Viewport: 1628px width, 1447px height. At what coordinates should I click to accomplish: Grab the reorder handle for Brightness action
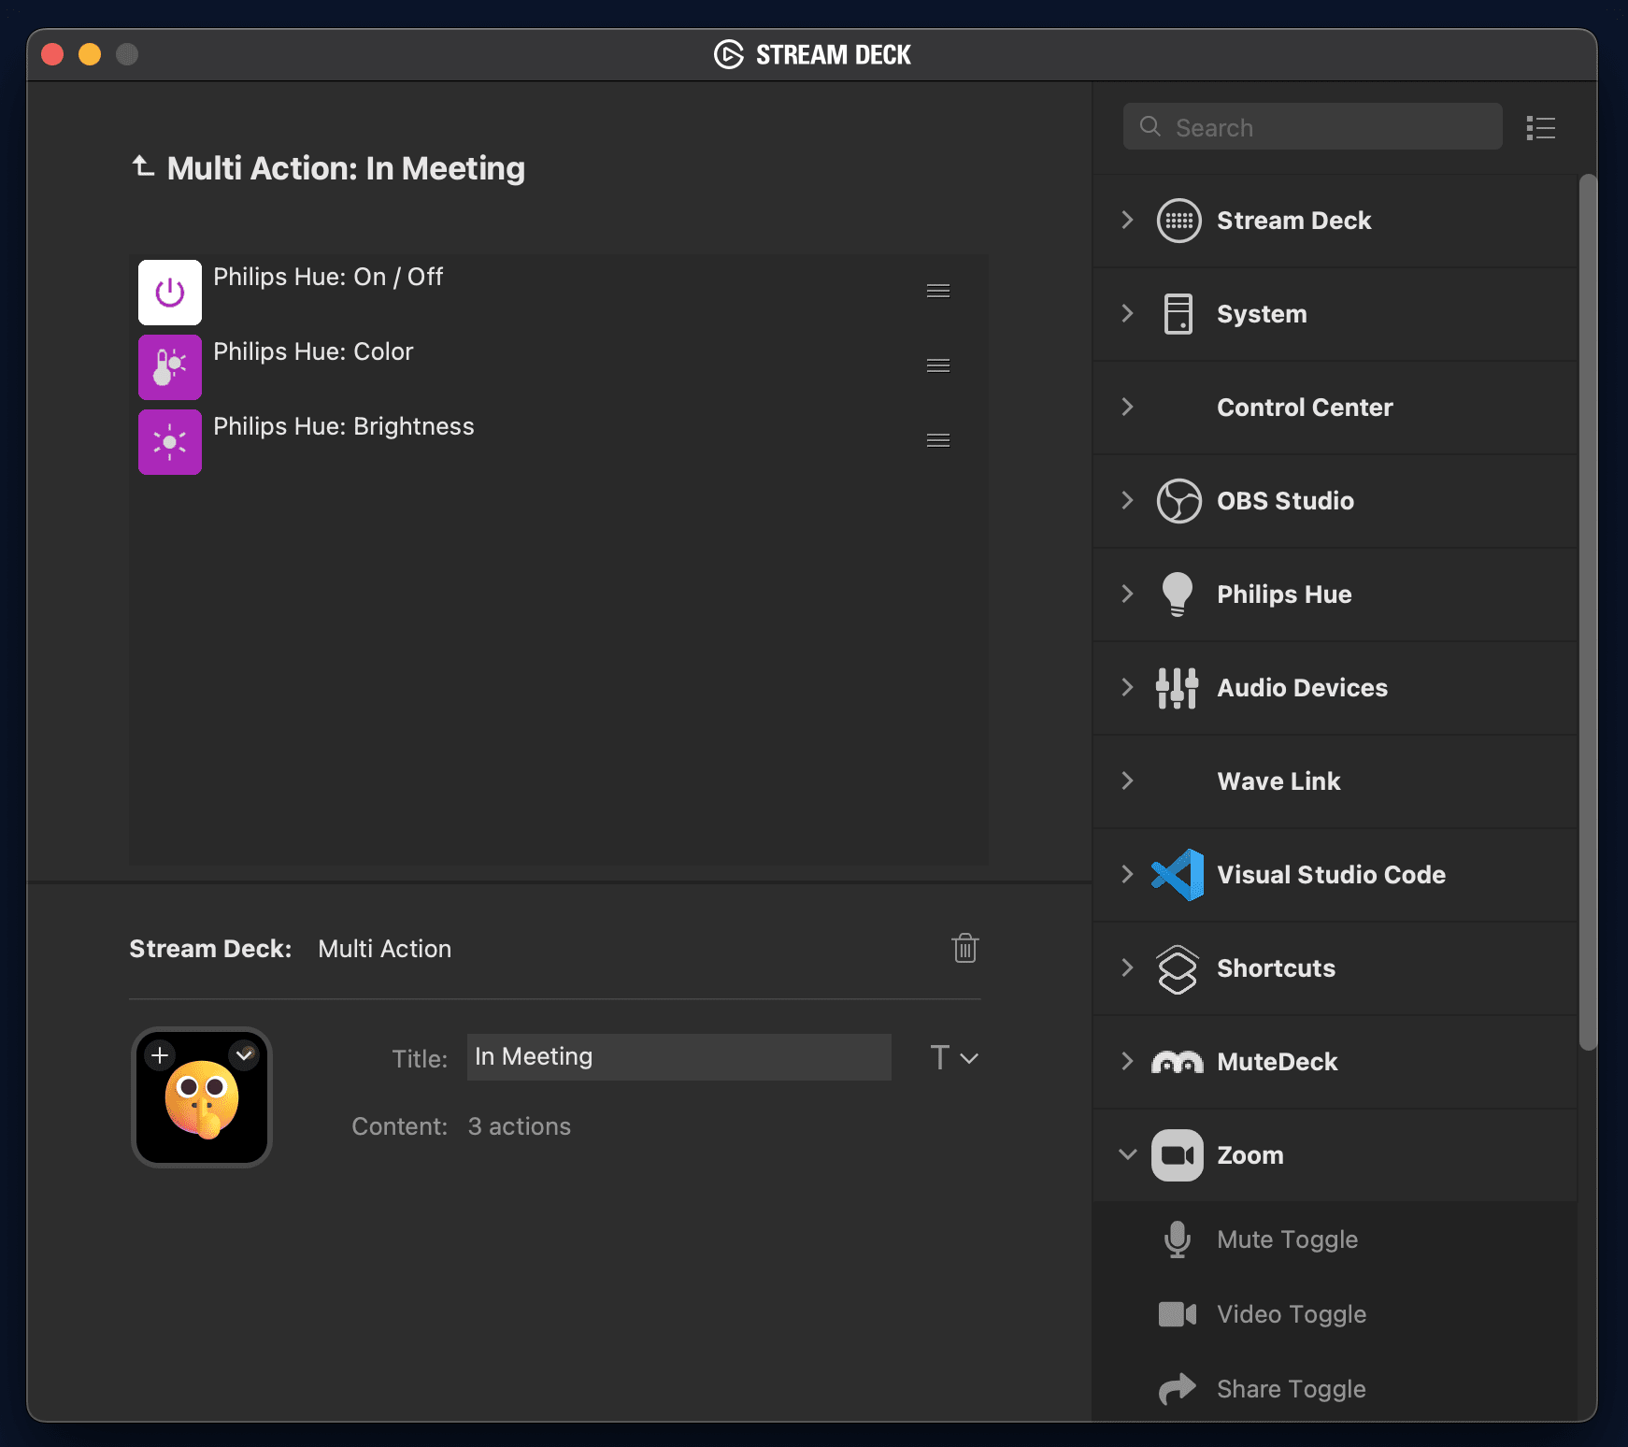pos(938,440)
